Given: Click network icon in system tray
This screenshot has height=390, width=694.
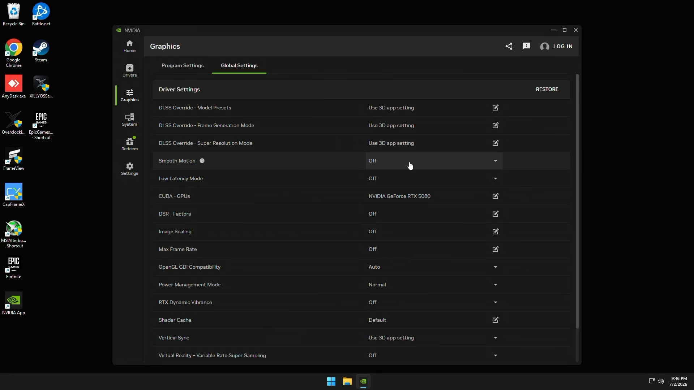Looking at the screenshot, I should click(x=652, y=381).
